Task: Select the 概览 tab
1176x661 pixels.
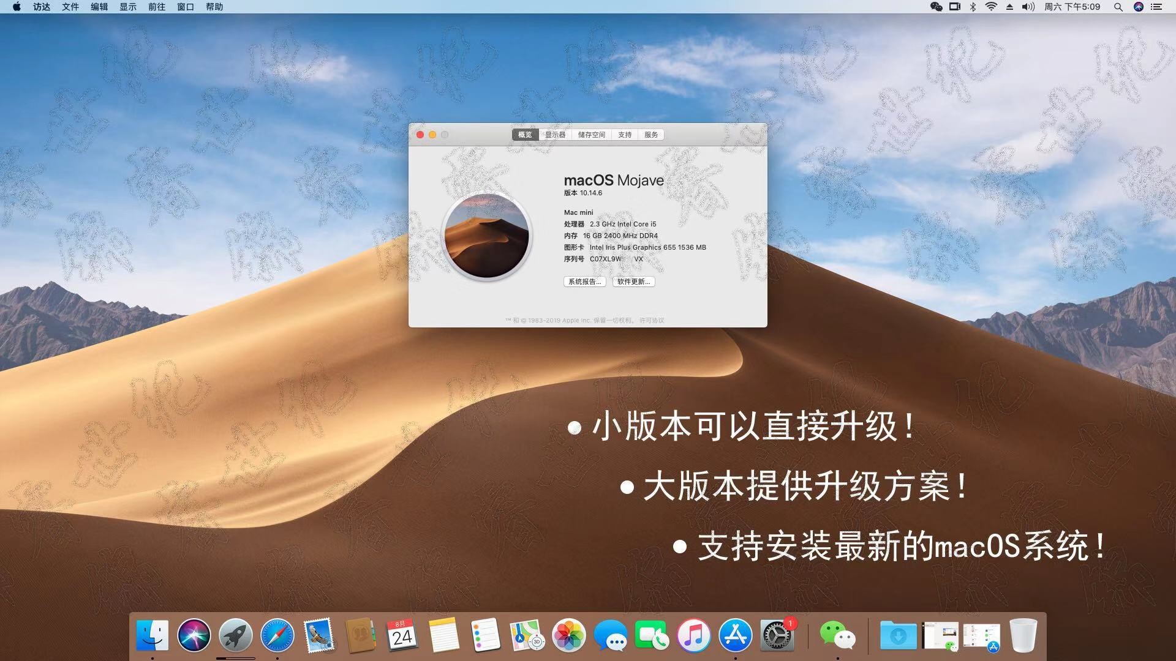Action: click(525, 135)
